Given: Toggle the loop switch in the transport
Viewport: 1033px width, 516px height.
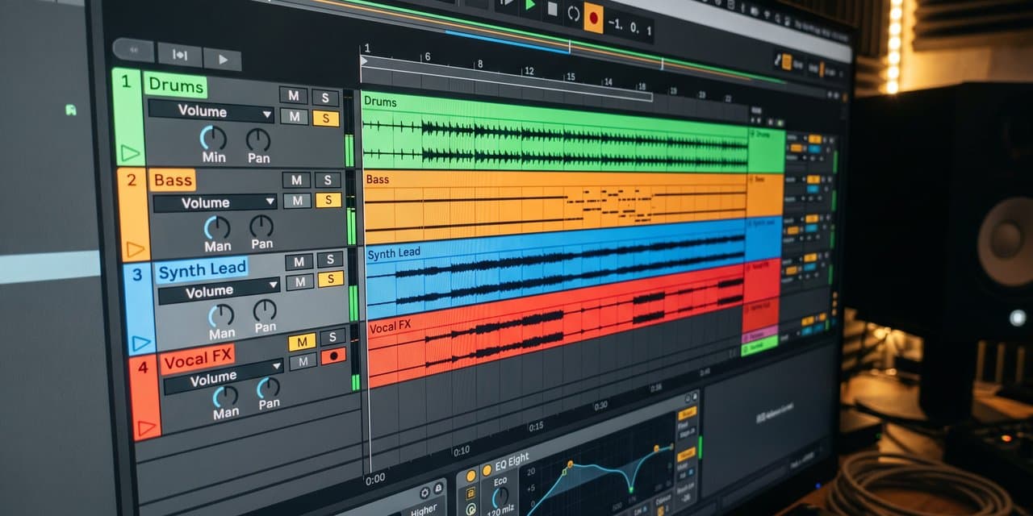Looking at the screenshot, I should (573, 12).
